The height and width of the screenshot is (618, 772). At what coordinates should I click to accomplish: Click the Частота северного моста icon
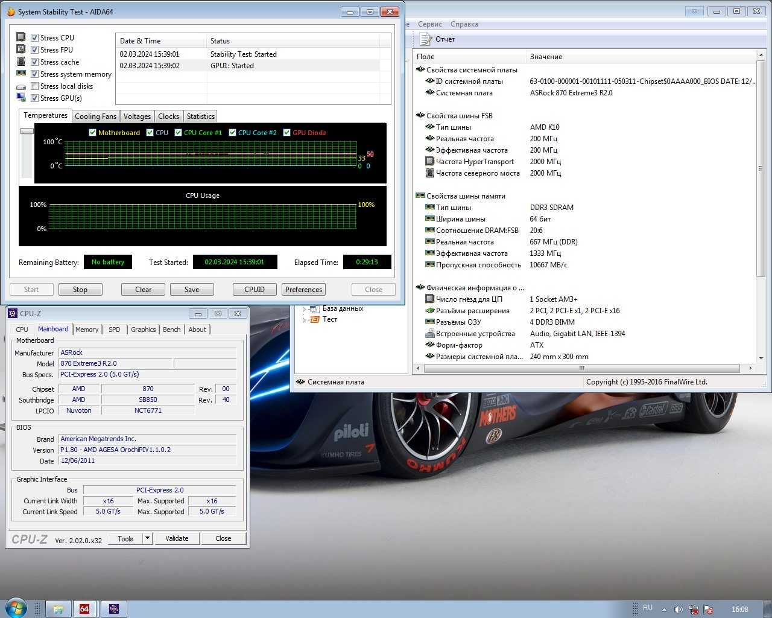430,173
